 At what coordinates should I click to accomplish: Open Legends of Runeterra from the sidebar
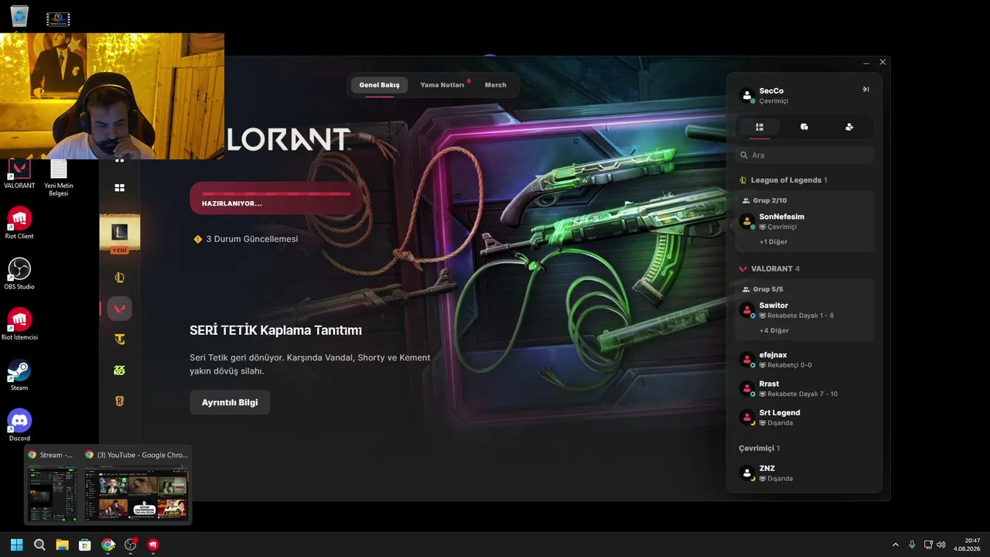[120, 402]
